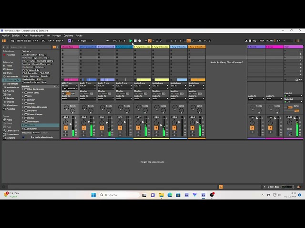Toggle the orange automation arm icon

click(150, 41)
